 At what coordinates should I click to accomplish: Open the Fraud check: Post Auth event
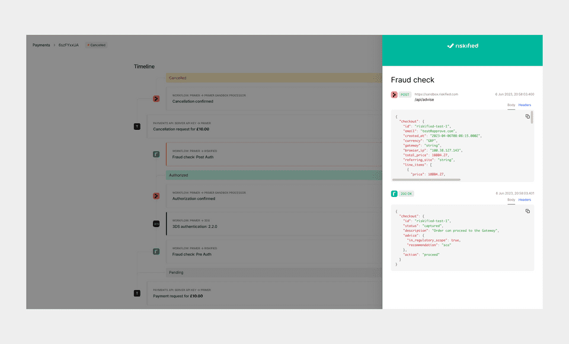(x=274, y=154)
